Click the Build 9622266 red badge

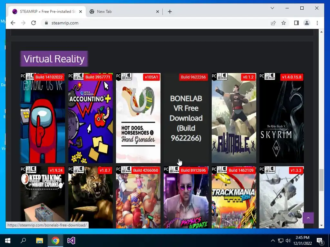click(x=193, y=77)
